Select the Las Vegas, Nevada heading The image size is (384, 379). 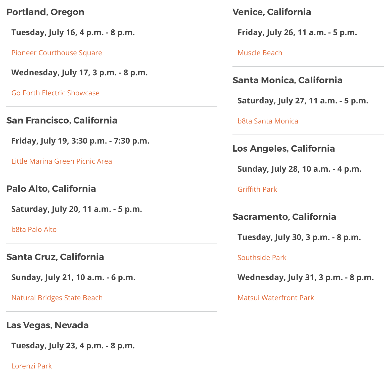tap(47, 325)
